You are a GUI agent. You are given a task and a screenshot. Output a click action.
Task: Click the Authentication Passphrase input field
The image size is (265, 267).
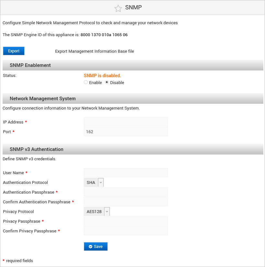click(x=126, y=192)
